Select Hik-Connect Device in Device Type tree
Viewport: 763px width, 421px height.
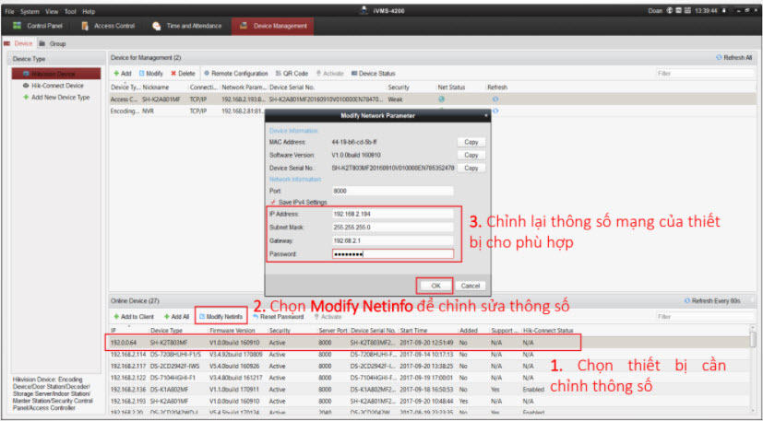click(x=56, y=85)
